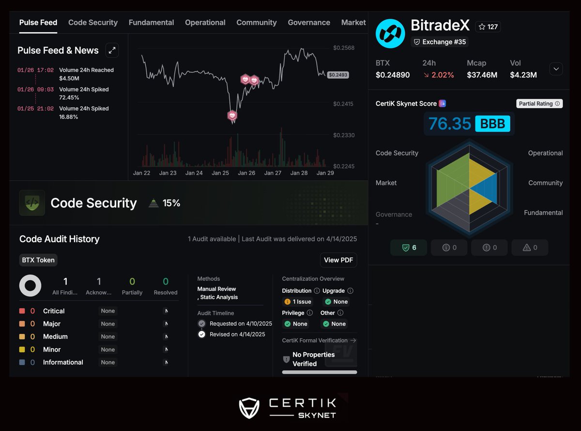Click the Resolved count 0

(166, 281)
